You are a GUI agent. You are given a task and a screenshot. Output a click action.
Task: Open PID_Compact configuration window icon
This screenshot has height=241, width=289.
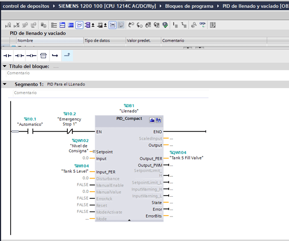[152, 120]
